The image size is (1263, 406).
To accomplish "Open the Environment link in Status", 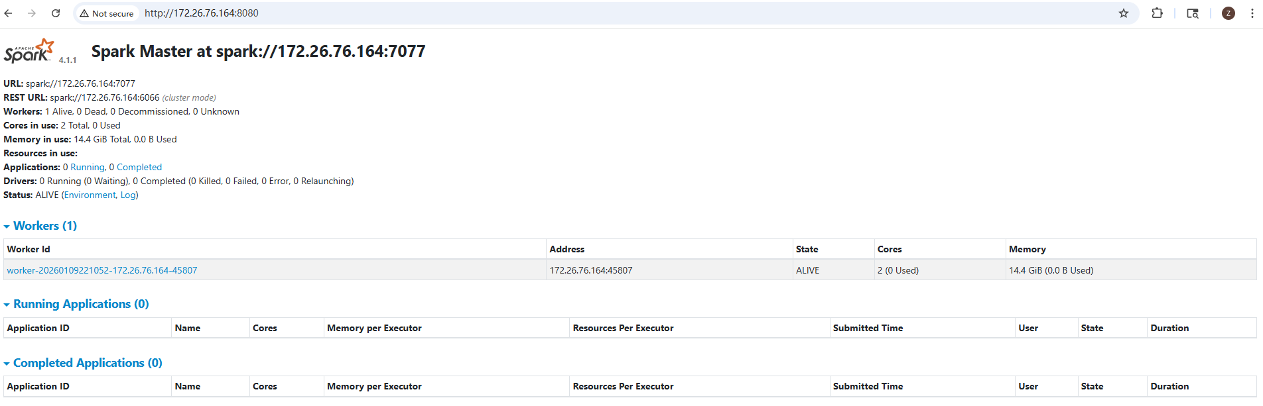I will pyautogui.click(x=90, y=195).
